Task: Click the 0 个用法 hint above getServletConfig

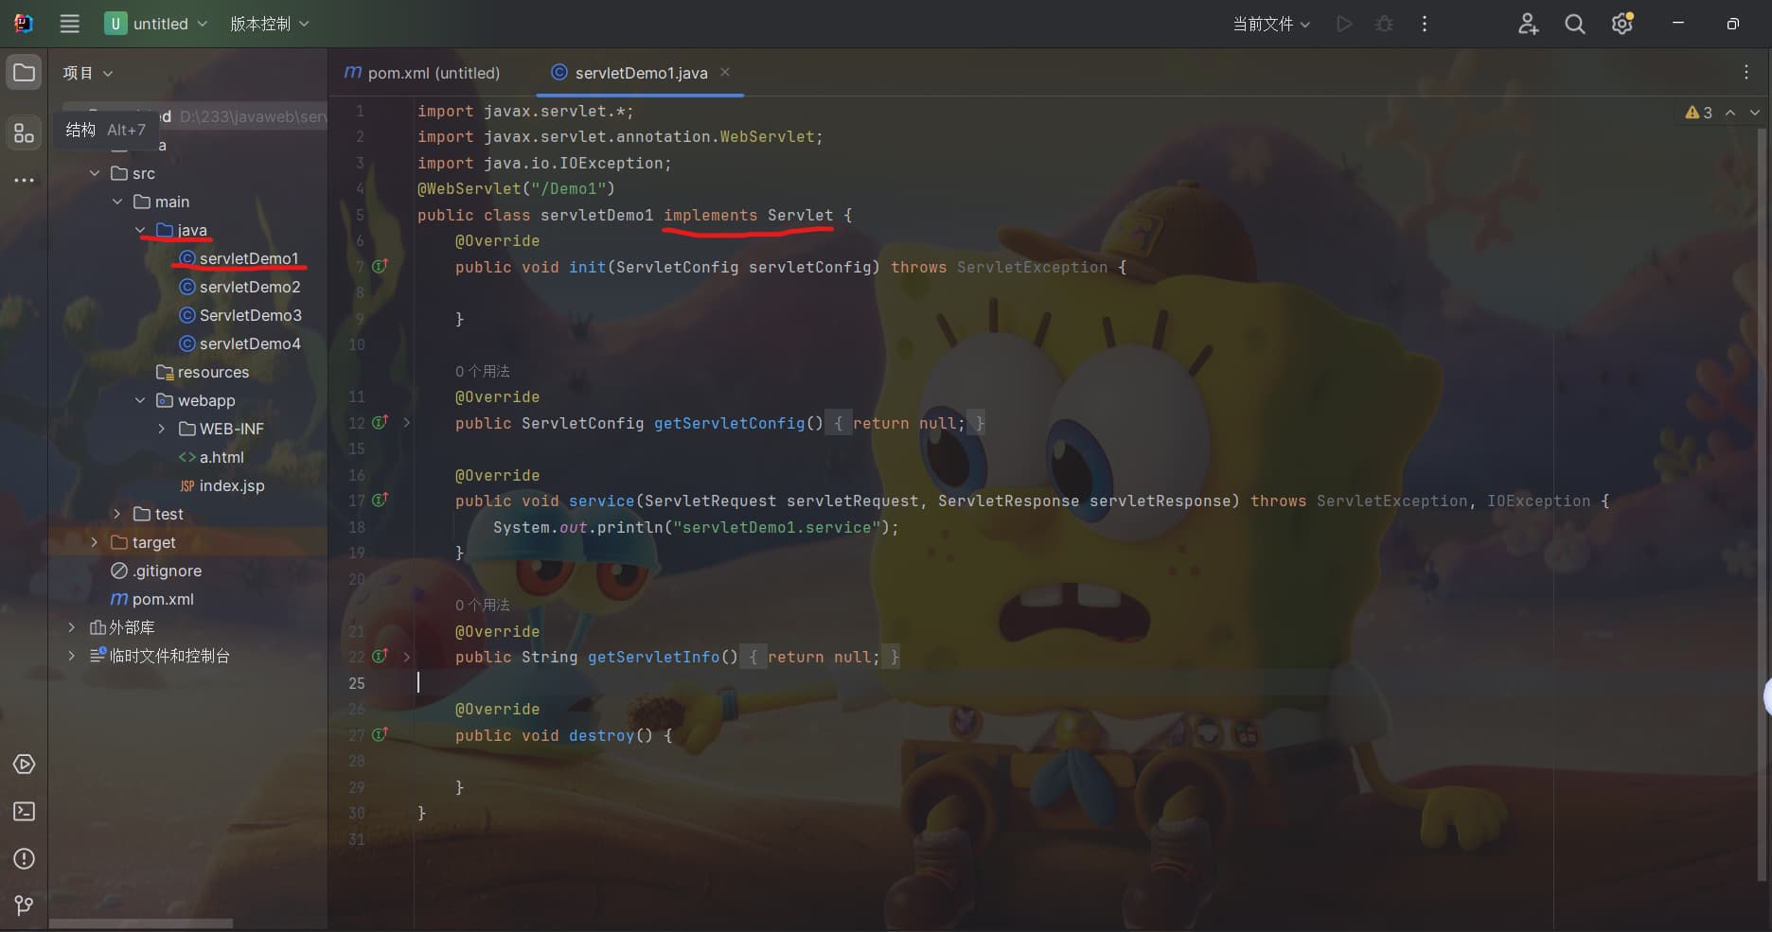Action: tap(483, 371)
